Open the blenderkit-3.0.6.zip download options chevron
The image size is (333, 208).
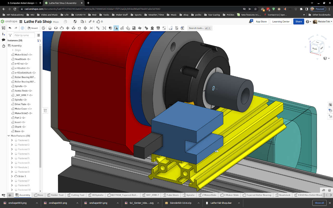click(x=198, y=203)
